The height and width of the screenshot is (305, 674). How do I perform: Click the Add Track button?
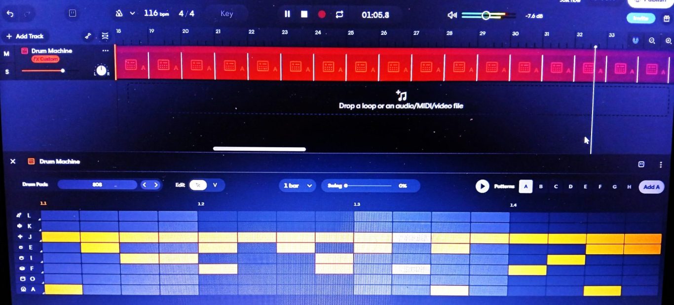pos(25,36)
